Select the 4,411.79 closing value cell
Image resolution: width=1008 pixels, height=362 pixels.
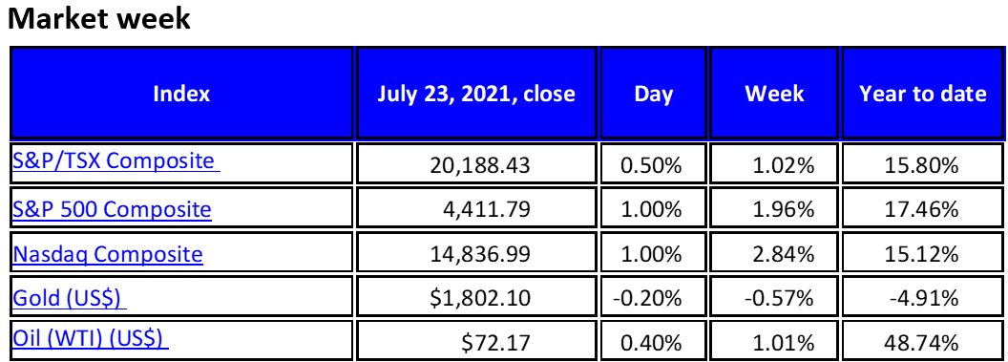[x=475, y=208]
